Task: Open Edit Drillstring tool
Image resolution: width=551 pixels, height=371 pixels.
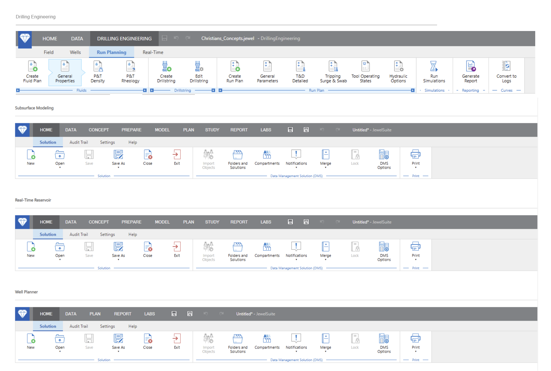Action: click(x=199, y=72)
